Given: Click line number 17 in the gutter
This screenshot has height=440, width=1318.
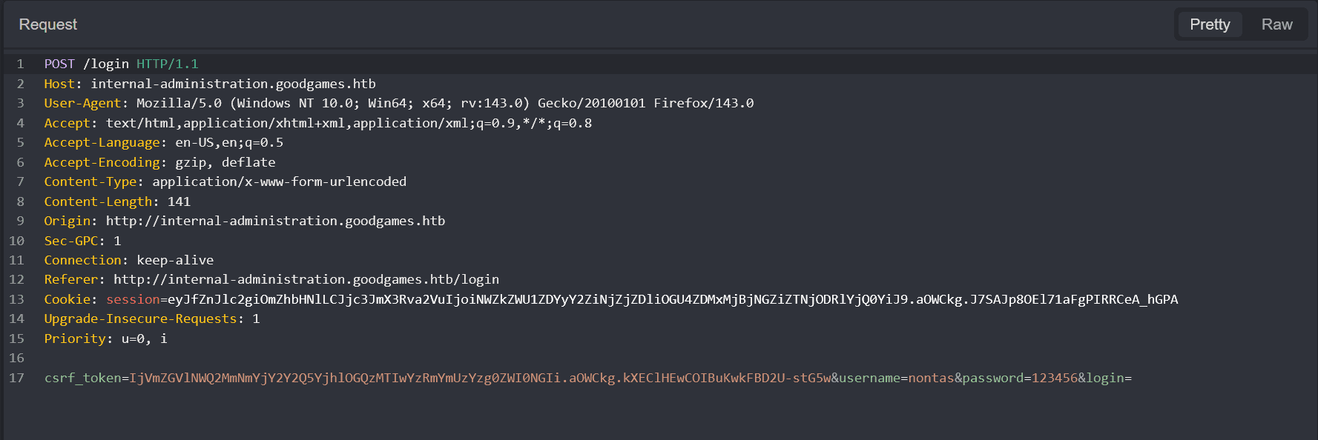Looking at the screenshot, I should click(16, 378).
